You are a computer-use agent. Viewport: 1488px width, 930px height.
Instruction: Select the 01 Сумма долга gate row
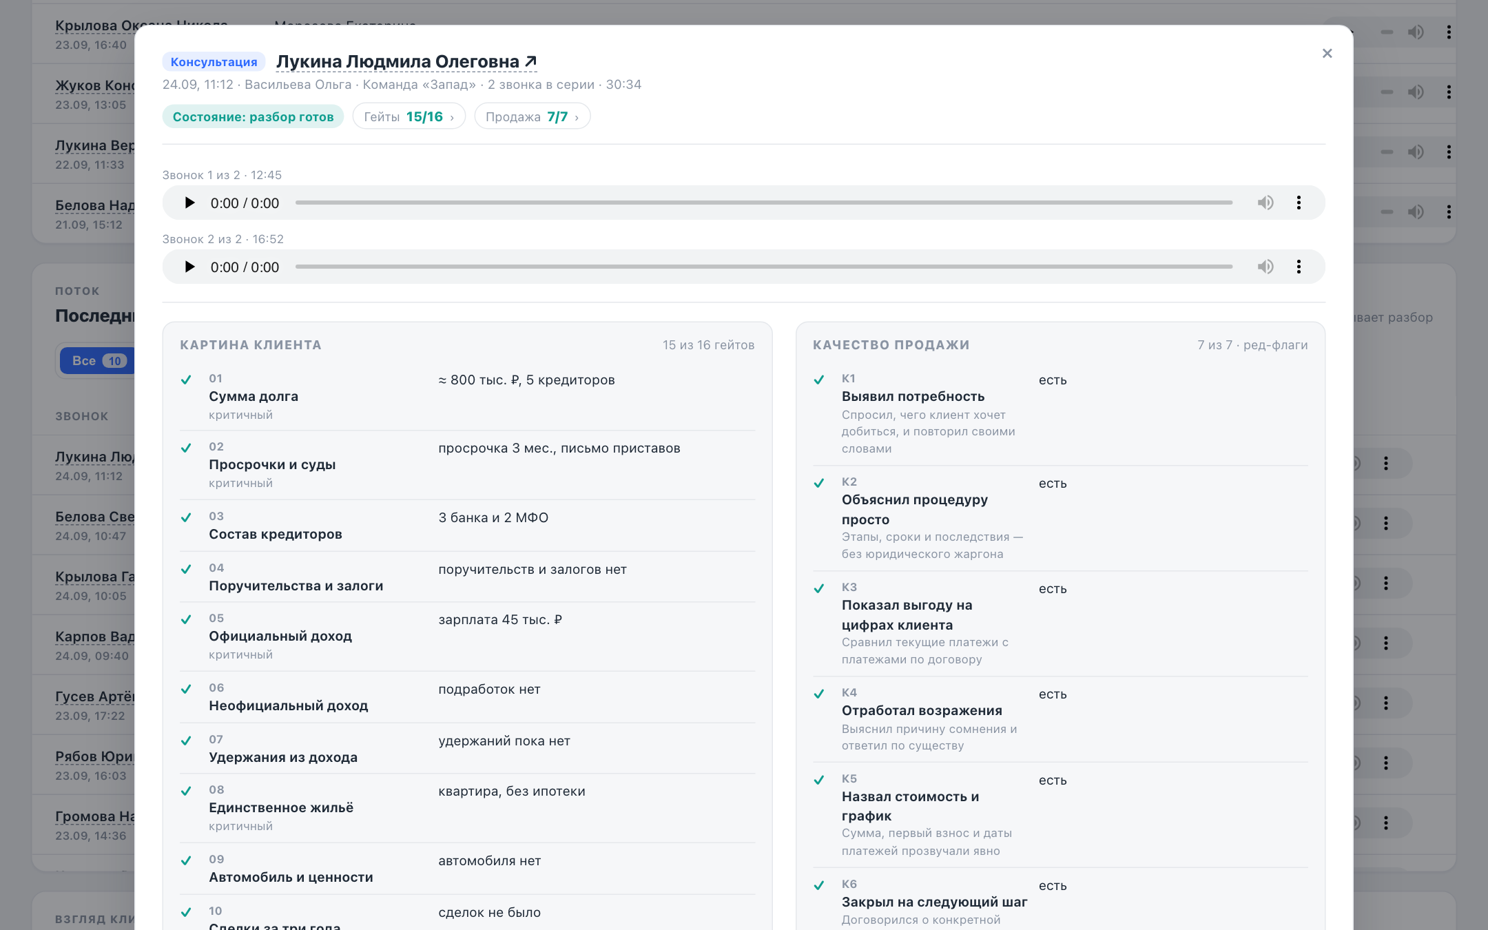click(x=467, y=397)
